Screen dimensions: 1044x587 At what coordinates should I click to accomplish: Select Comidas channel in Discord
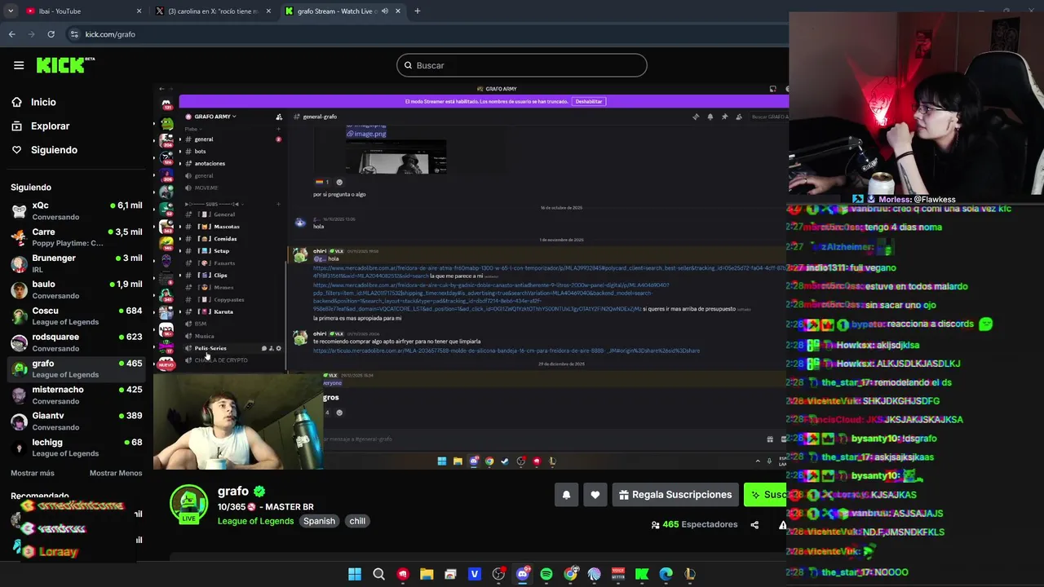(x=232, y=239)
